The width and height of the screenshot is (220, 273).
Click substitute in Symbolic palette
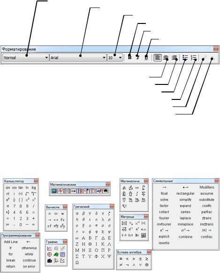tap(206, 200)
